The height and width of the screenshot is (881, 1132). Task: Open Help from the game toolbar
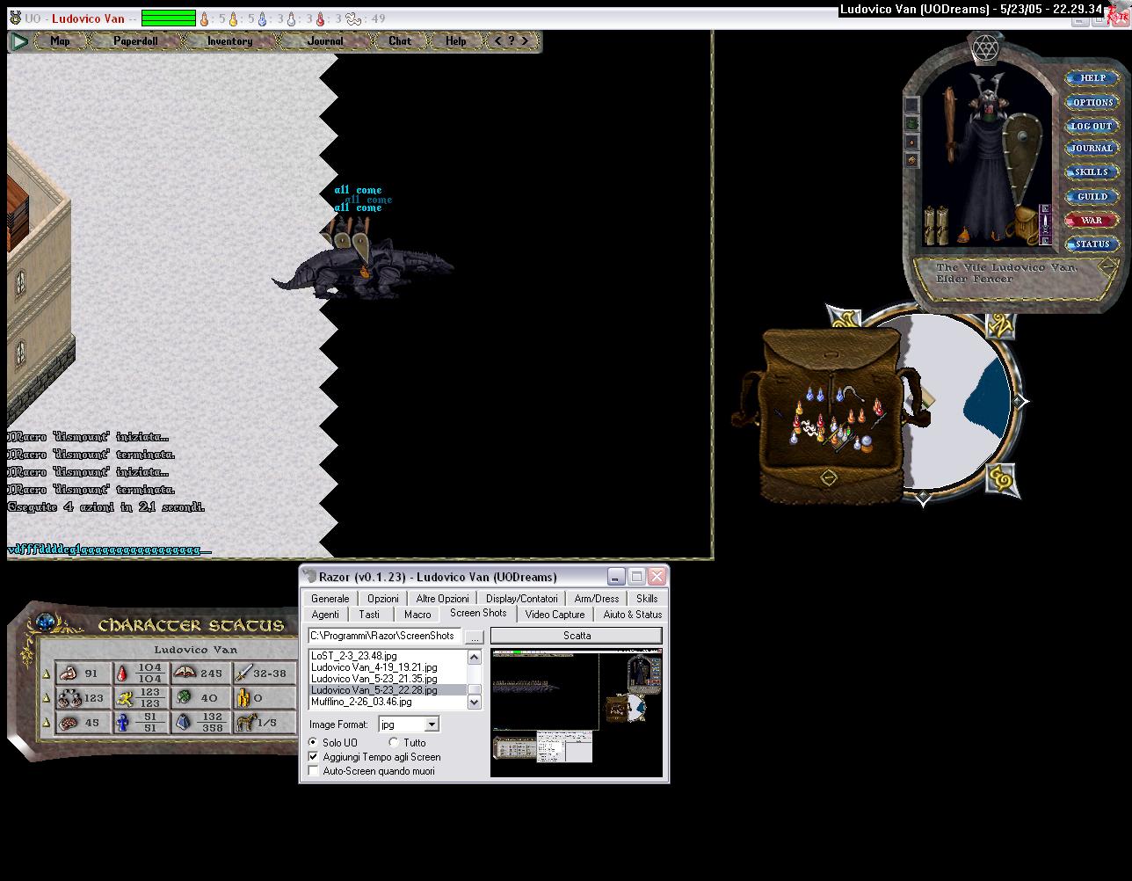coord(456,41)
